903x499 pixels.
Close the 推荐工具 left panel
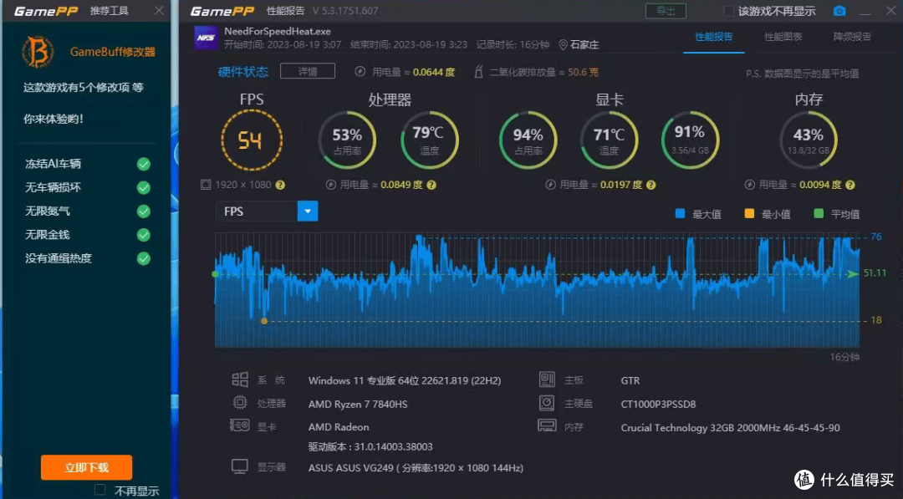(158, 11)
